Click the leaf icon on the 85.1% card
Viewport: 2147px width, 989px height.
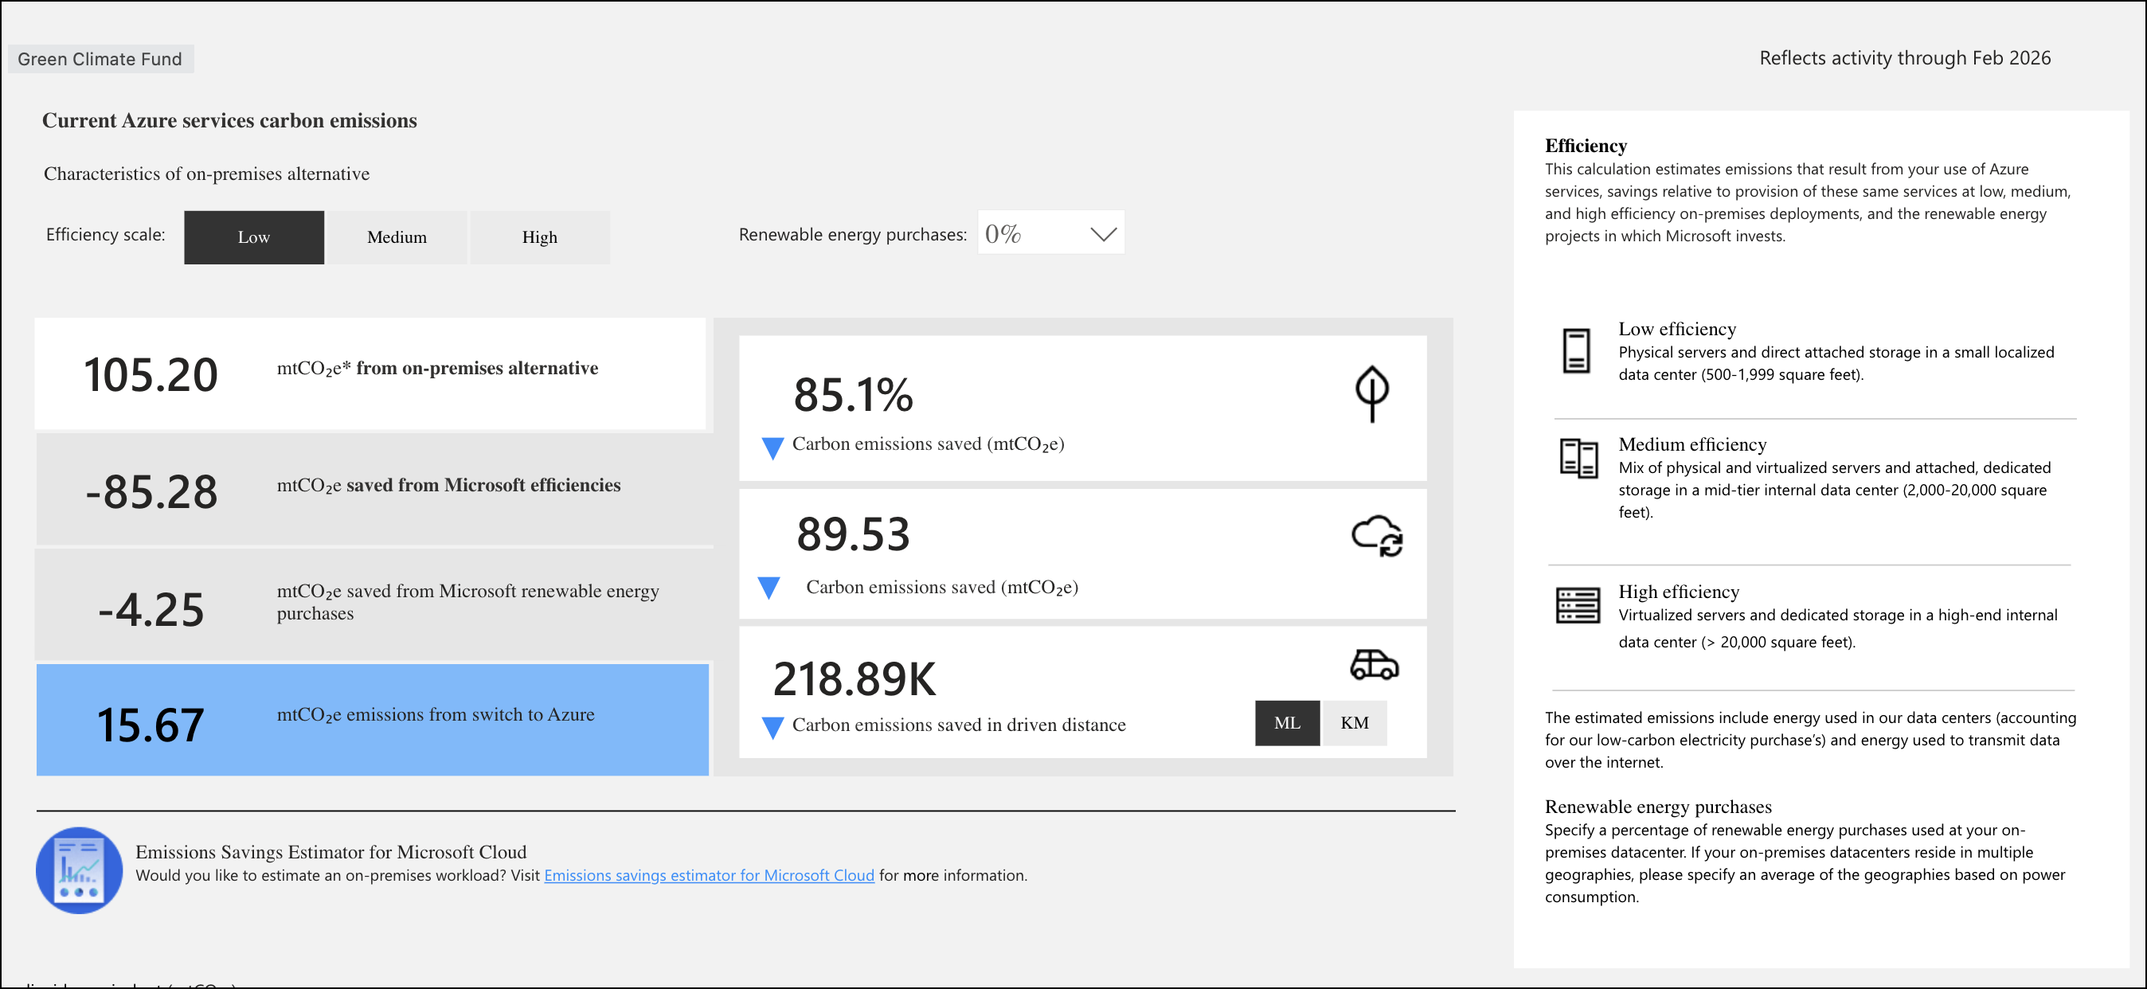[x=1371, y=393]
